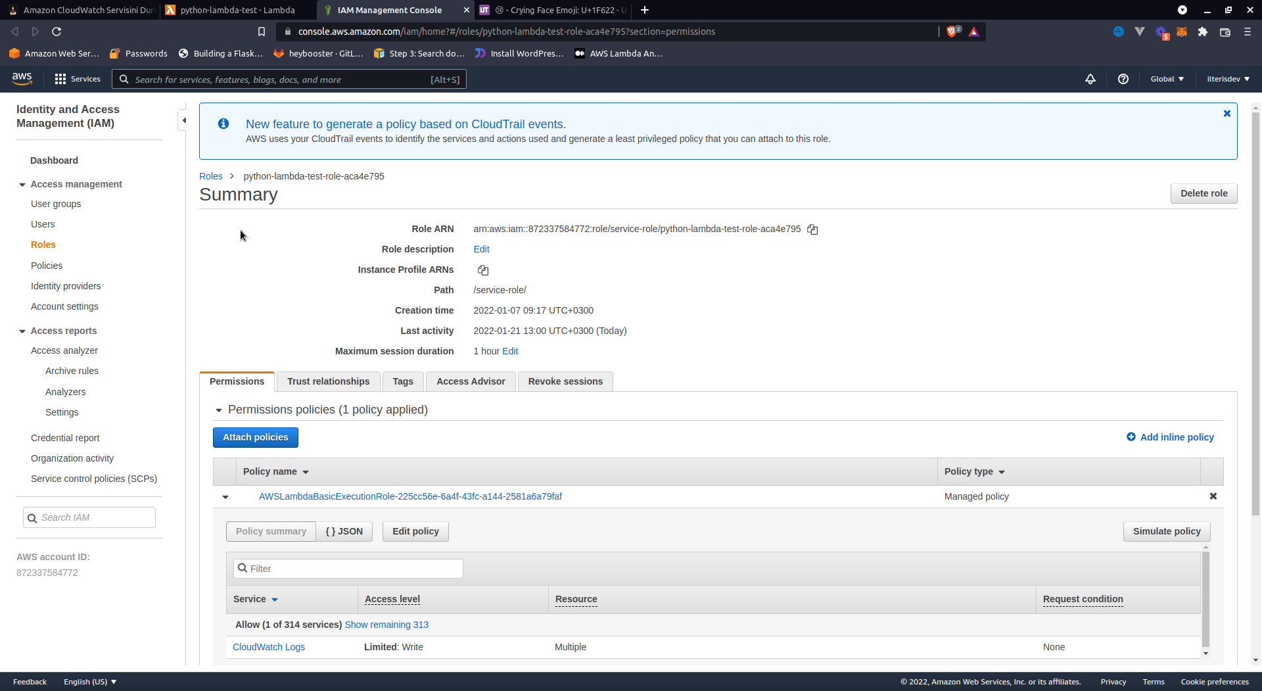Open the Services grid menu
Screen dimensions: 1262x691
pyautogui.click(x=60, y=79)
